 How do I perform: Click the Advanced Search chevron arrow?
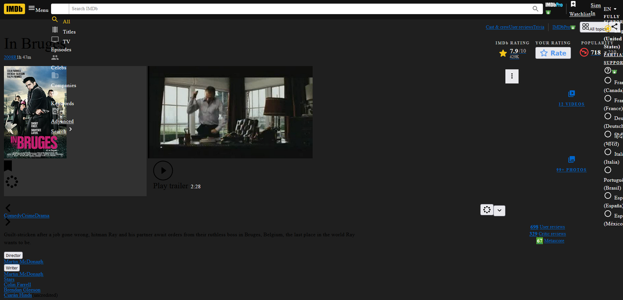pos(71,129)
